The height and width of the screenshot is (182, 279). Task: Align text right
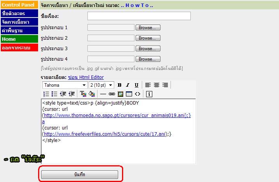click(x=165, y=85)
